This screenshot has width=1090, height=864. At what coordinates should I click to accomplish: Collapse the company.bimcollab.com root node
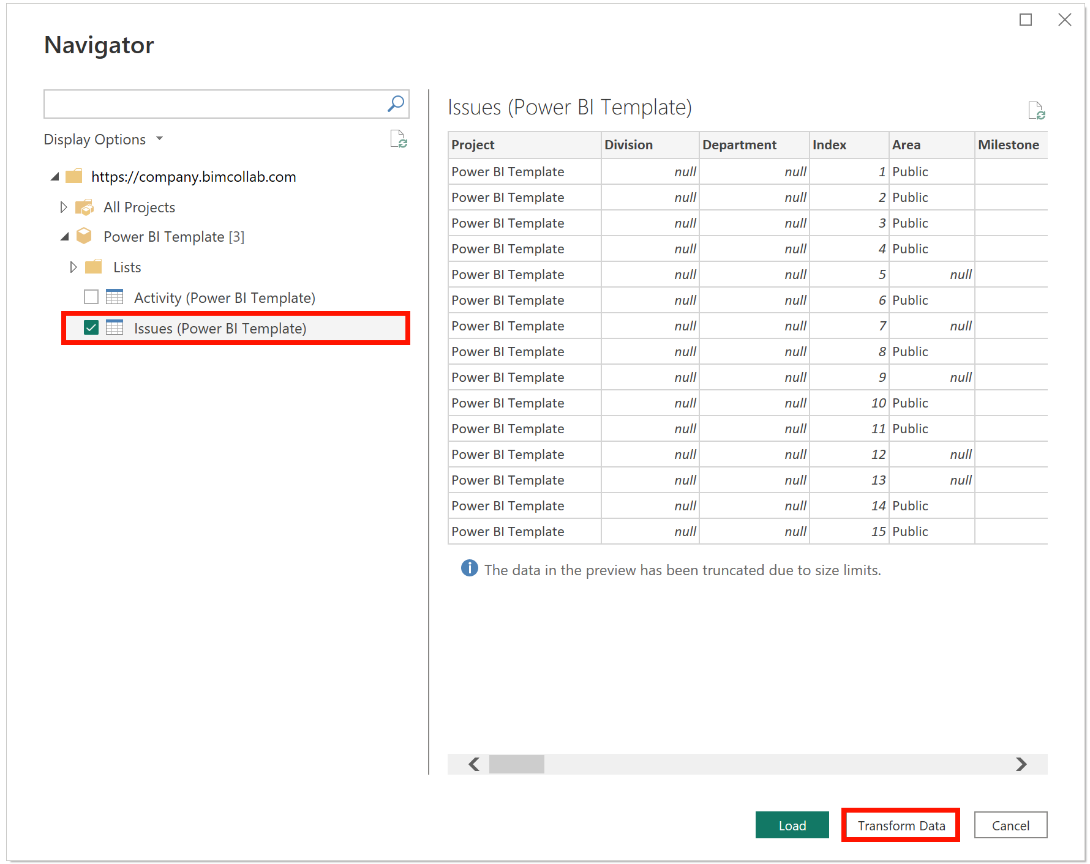(x=55, y=177)
